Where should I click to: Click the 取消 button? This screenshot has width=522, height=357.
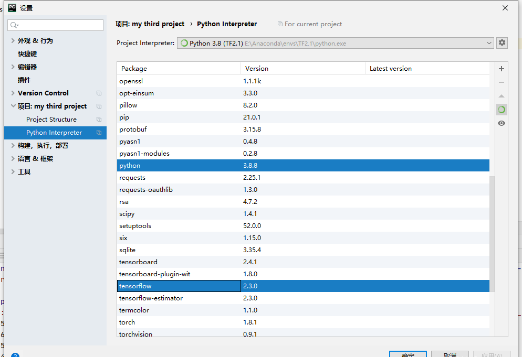pyautogui.click(x=450, y=354)
